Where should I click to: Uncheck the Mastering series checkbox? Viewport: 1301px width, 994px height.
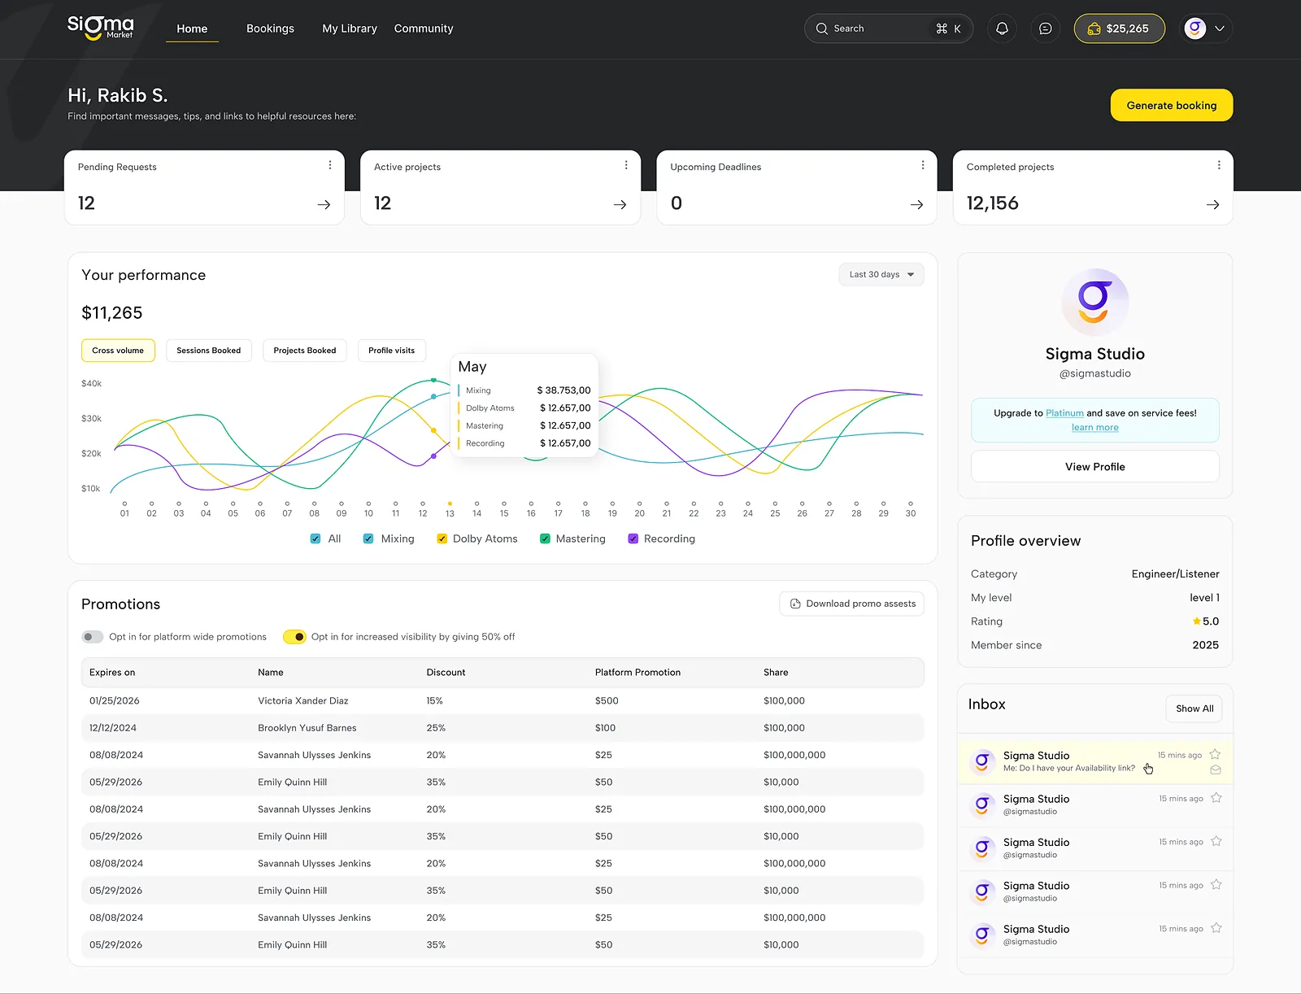pyautogui.click(x=545, y=538)
